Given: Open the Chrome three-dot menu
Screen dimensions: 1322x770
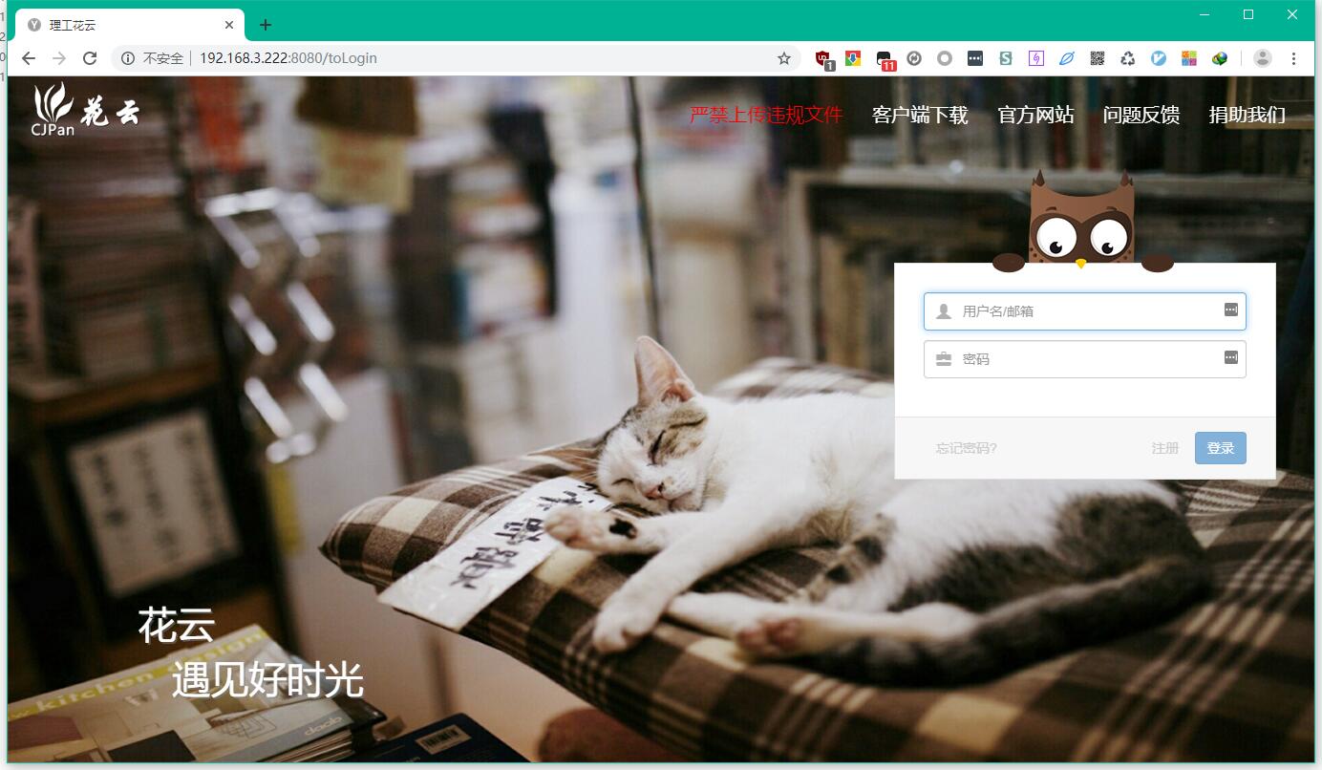Looking at the screenshot, I should 1294,58.
